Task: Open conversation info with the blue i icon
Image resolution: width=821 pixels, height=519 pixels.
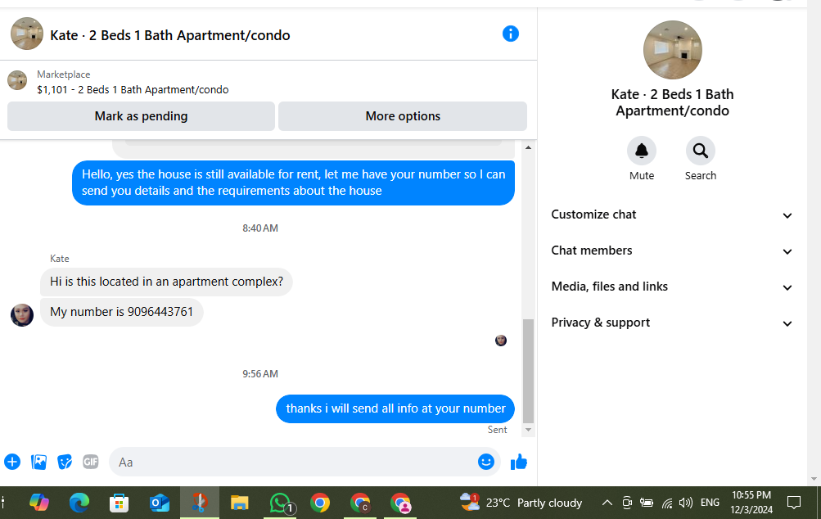Action: (511, 34)
